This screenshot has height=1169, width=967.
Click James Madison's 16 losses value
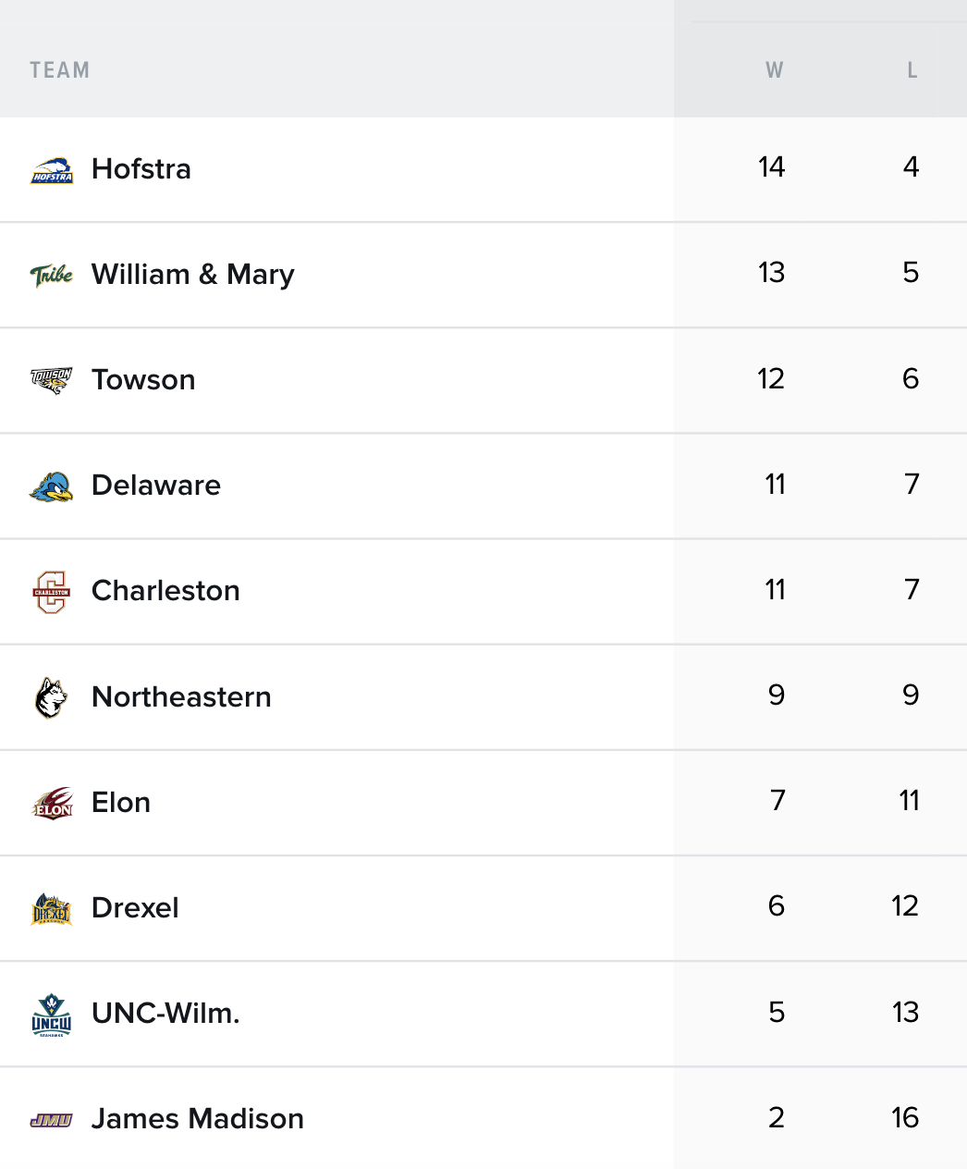(x=905, y=1118)
